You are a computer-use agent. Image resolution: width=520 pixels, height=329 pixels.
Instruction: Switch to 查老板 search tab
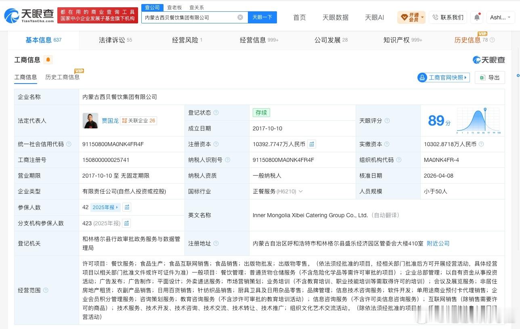coord(174,7)
